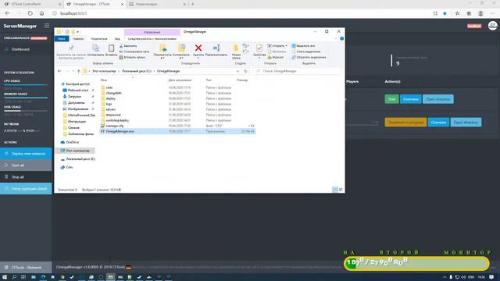Collapse the Explorer ribbon chevron
The height and width of the screenshot is (281, 500).
(336, 38)
